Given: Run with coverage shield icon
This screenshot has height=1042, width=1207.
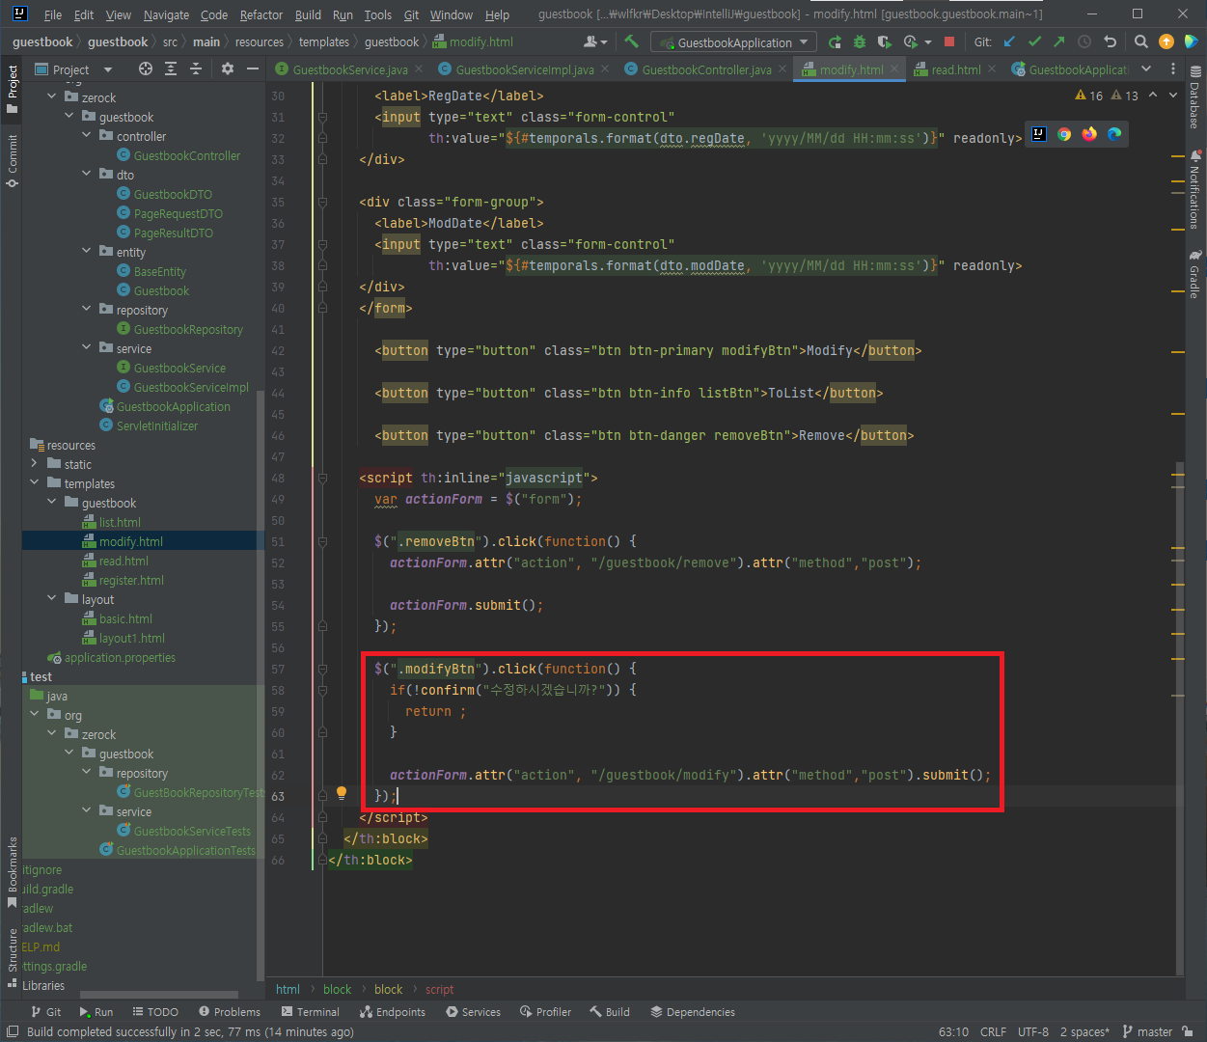Looking at the screenshot, I should point(885,42).
